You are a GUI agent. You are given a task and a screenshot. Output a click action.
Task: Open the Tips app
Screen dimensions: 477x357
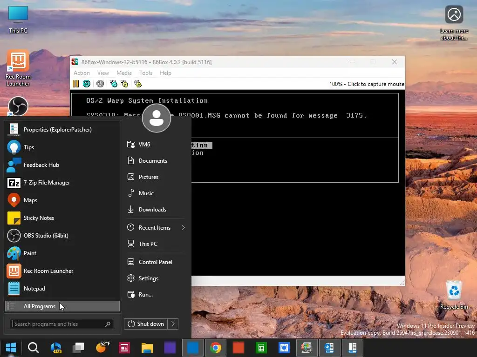pos(63,147)
